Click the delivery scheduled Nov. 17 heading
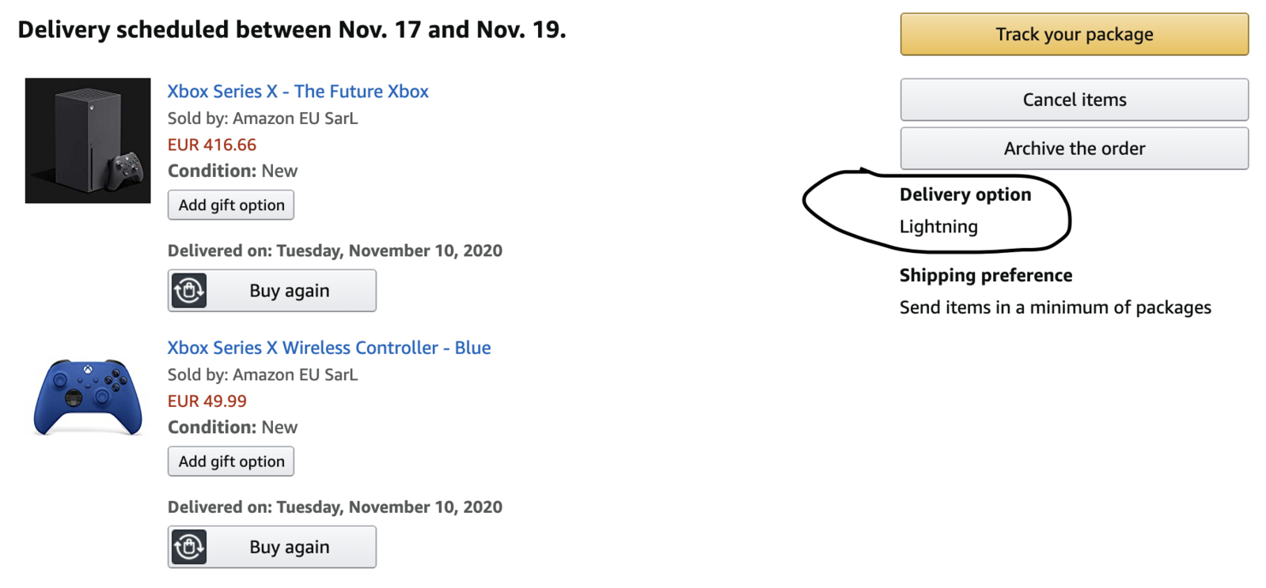The width and height of the screenshot is (1266, 588). click(x=292, y=30)
